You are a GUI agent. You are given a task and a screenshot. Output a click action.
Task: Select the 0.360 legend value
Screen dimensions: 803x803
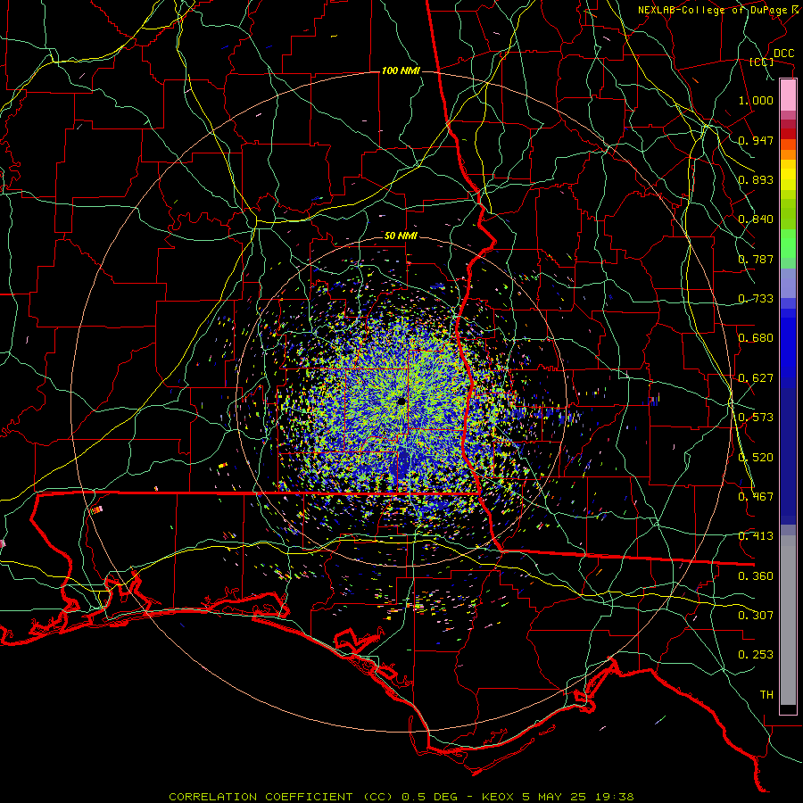[756, 576]
